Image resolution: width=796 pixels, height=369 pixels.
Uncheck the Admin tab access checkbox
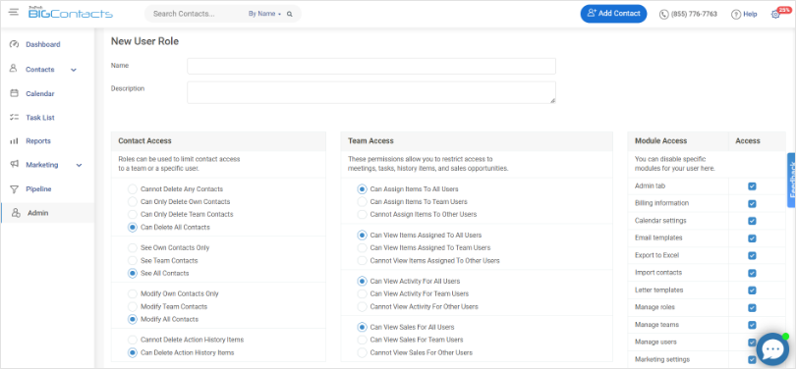tap(752, 186)
